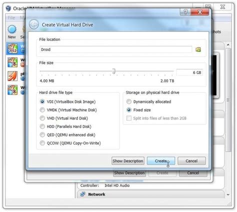Click the Droid file location field
Screen dimensions: 237x212
[116, 49]
